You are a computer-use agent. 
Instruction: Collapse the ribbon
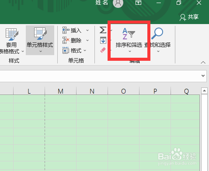pyautogui.click(x=203, y=63)
